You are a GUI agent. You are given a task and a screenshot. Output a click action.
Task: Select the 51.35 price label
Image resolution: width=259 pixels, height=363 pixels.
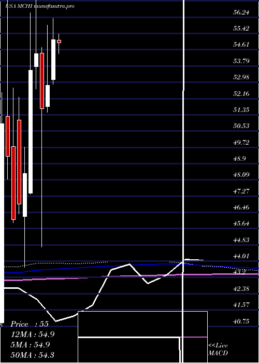click(x=241, y=110)
